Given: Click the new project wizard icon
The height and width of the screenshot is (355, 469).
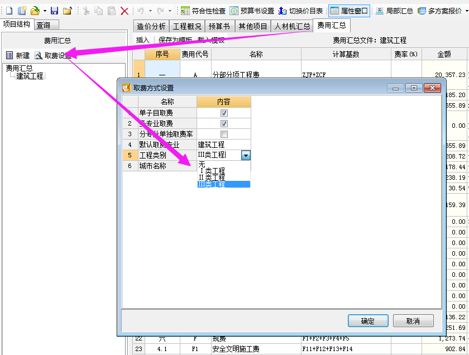Looking at the screenshot, I should coord(22,11).
